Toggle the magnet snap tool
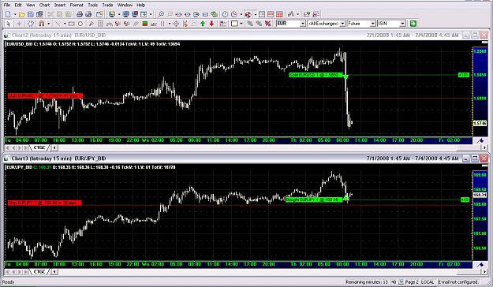Image resolution: width=493 pixels, height=287 pixels. pos(42,24)
